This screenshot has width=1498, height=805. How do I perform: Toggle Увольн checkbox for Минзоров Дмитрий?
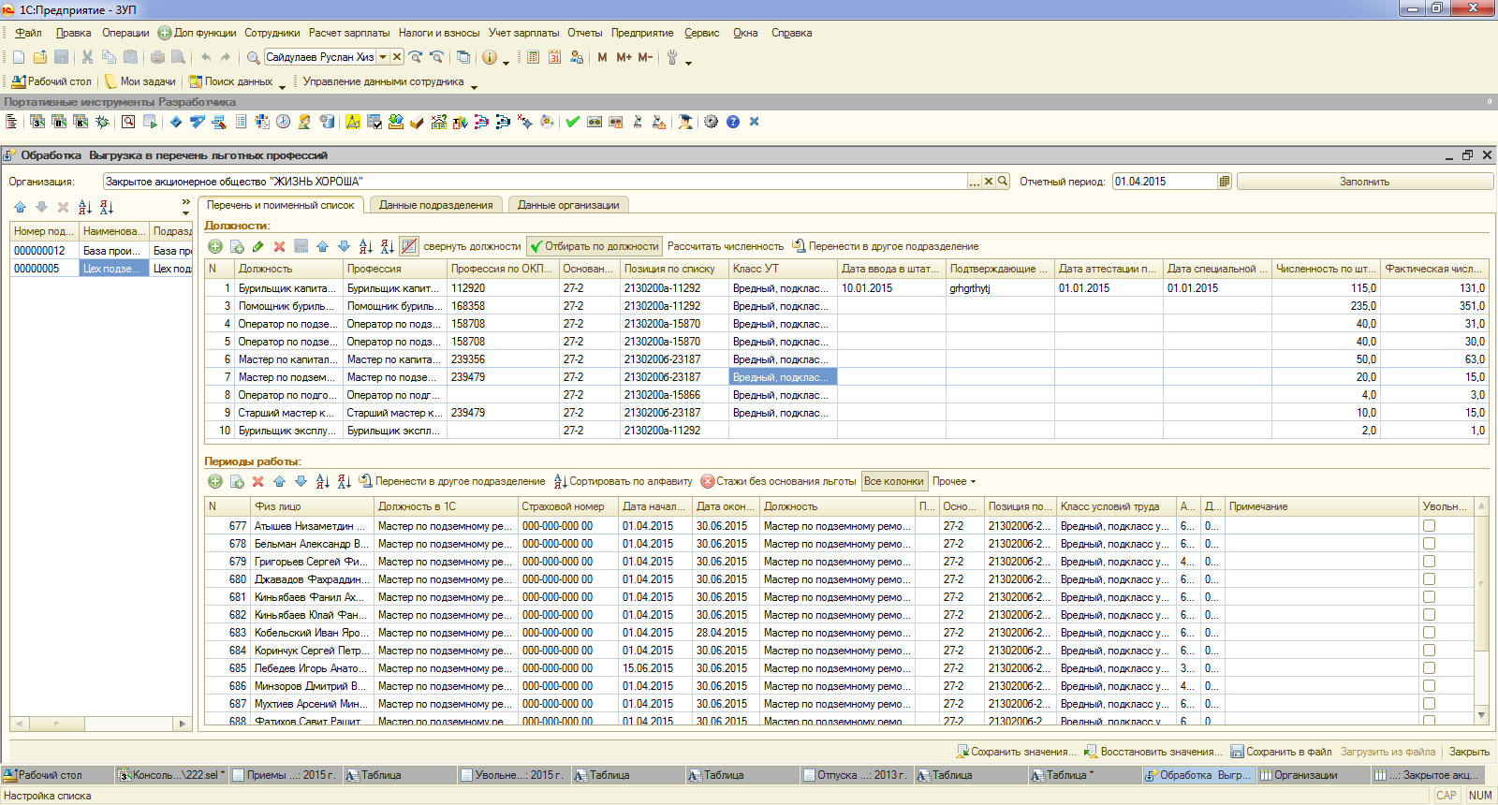(1429, 686)
